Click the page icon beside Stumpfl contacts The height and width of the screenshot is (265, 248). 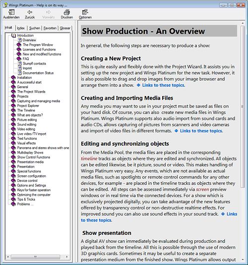click(20, 63)
